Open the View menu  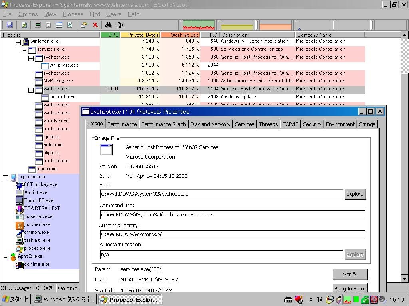click(50, 14)
